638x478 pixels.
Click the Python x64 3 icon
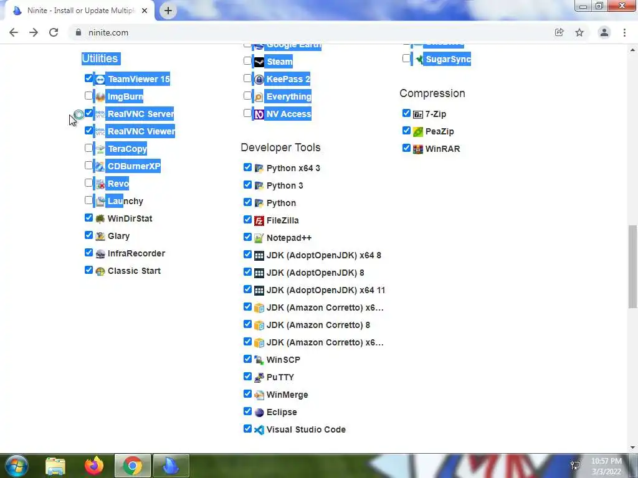pos(259,168)
